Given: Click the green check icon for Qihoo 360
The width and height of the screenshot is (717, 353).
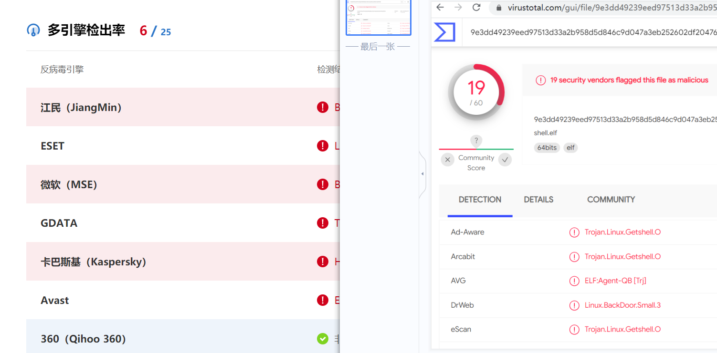Looking at the screenshot, I should click(x=323, y=339).
